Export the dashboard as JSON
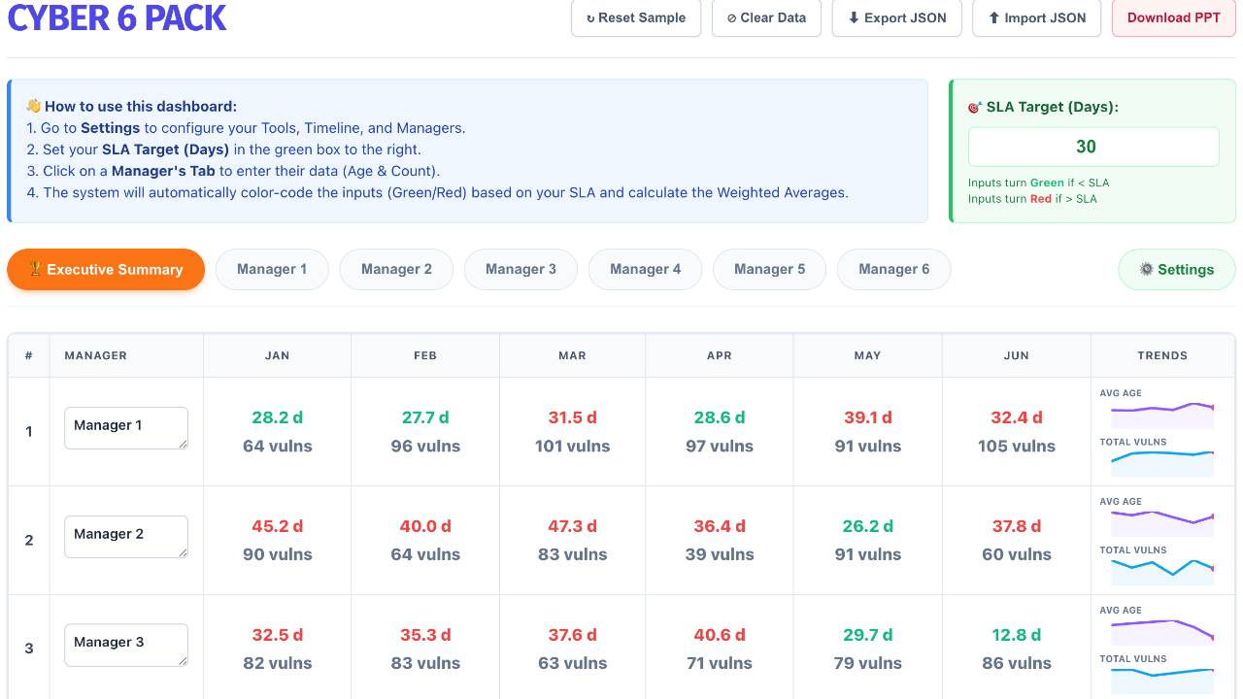This screenshot has height=699, width=1243. pyautogui.click(x=896, y=17)
